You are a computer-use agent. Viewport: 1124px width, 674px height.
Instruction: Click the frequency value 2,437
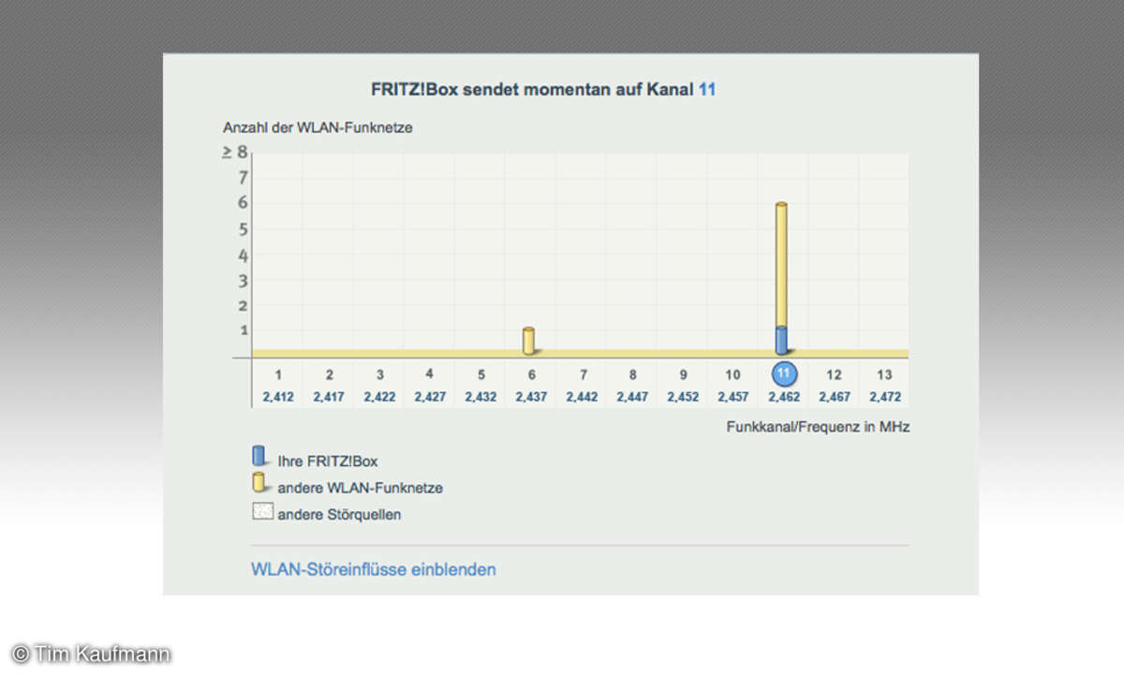(x=531, y=397)
